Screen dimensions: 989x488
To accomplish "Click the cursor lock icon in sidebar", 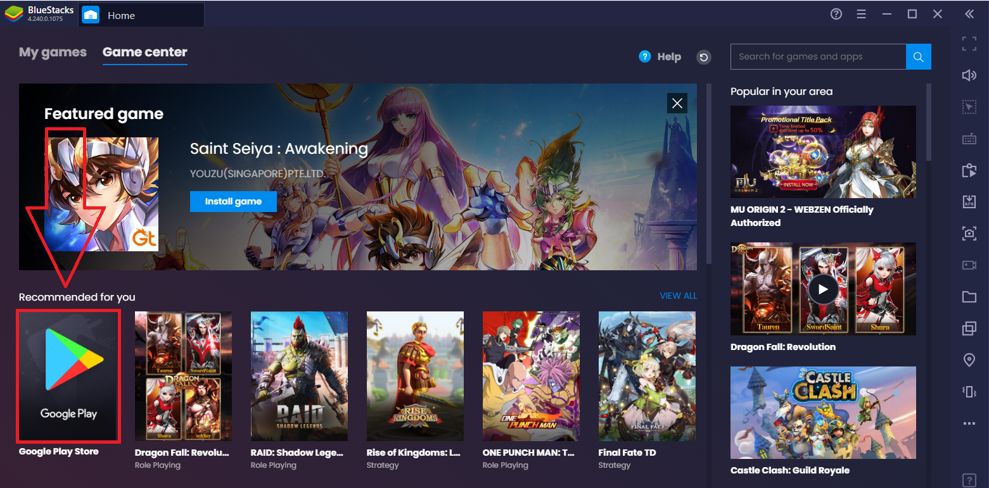I will [969, 107].
